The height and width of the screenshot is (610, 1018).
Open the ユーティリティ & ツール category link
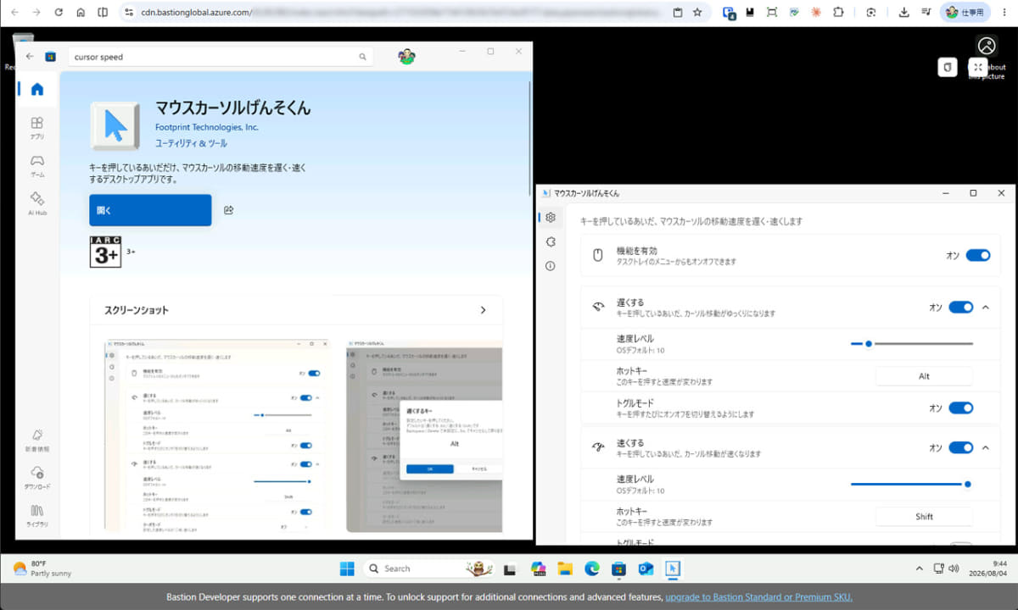click(x=191, y=143)
